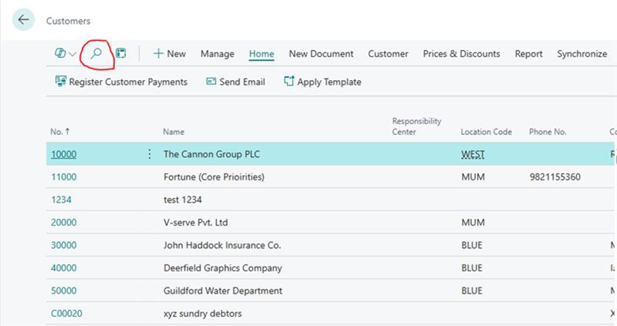Open customer number 20000 link

pos(64,222)
